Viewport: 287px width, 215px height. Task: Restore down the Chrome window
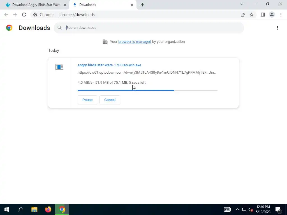(268, 4)
